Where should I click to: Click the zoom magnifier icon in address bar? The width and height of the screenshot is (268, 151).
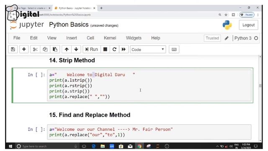click(220, 15)
